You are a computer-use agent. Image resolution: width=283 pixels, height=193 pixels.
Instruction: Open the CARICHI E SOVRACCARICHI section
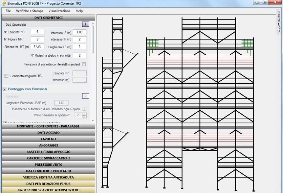(48, 158)
